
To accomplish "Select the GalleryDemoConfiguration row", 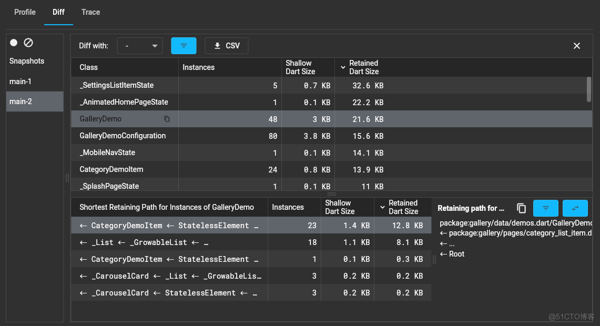I will (123, 136).
